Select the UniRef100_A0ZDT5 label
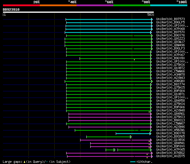Viewport: 190px width, 164px height. coord(170,156)
